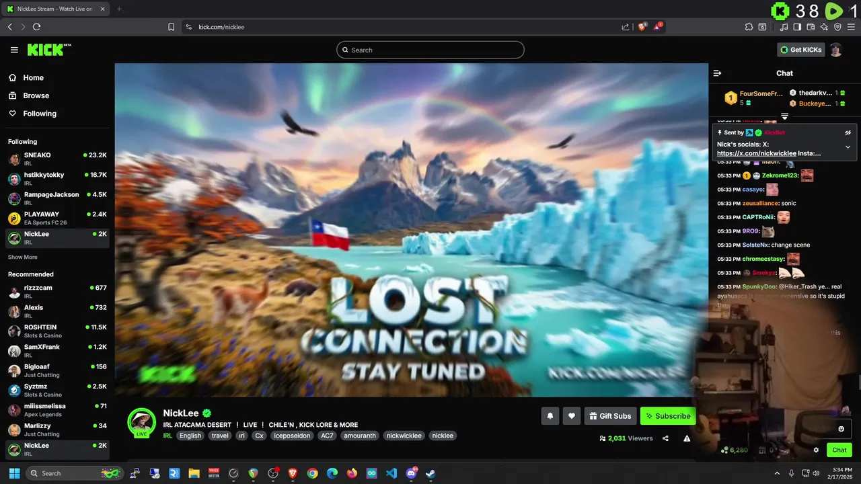Select the English tag

click(x=190, y=436)
